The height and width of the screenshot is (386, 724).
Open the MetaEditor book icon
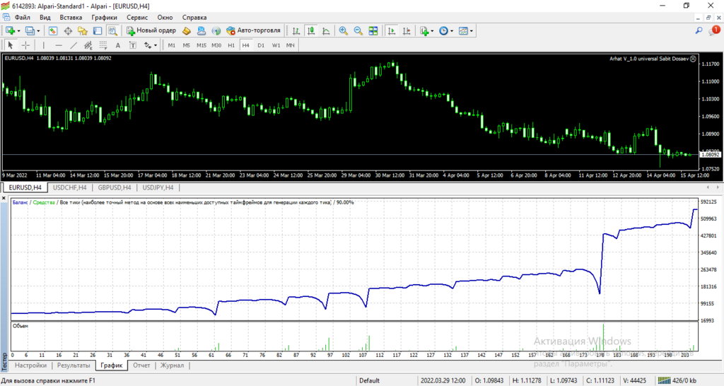[187, 31]
